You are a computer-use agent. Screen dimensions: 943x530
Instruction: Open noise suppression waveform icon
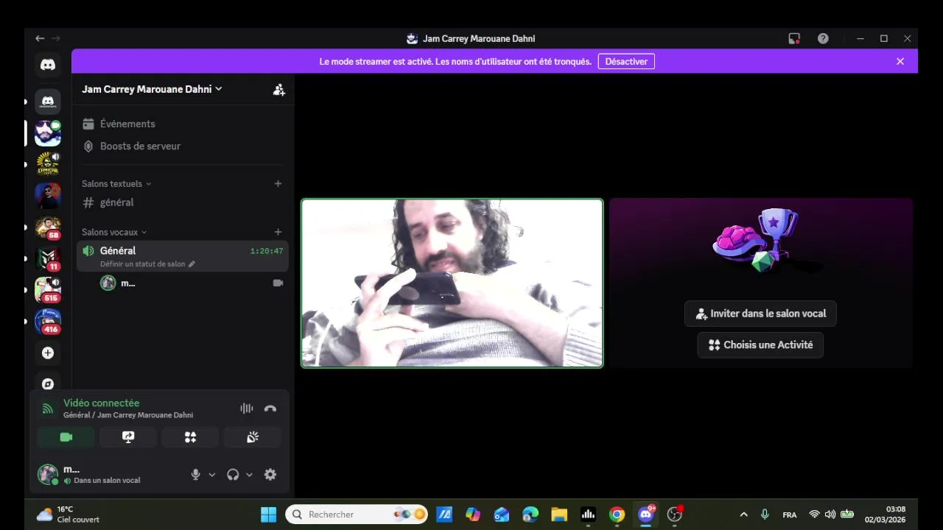pyautogui.click(x=247, y=409)
